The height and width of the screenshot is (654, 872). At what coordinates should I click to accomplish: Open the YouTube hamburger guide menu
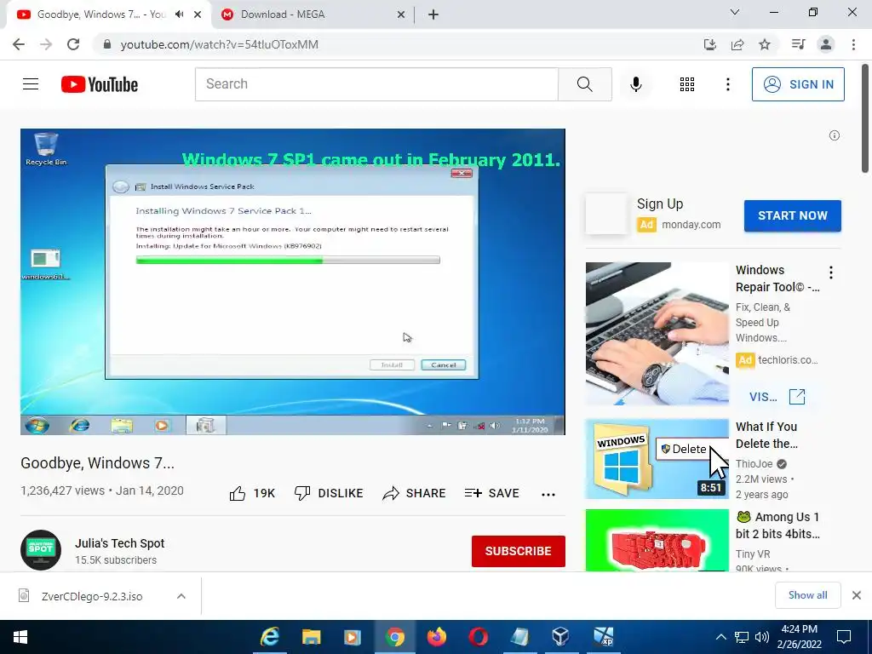(31, 84)
